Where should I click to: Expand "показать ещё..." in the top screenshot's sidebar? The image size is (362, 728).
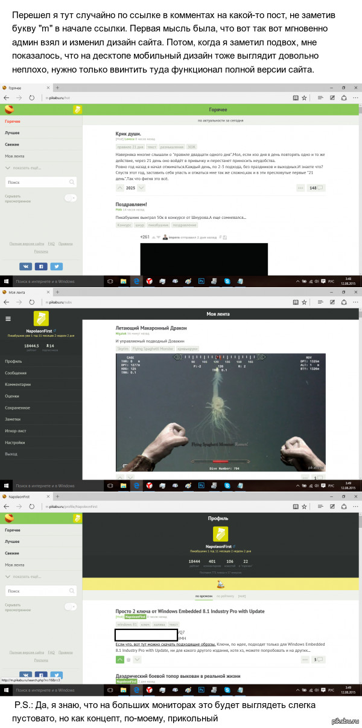tap(27, 167)
